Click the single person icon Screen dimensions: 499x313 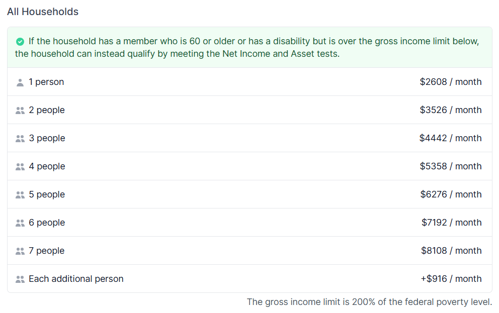click(20, 82)
